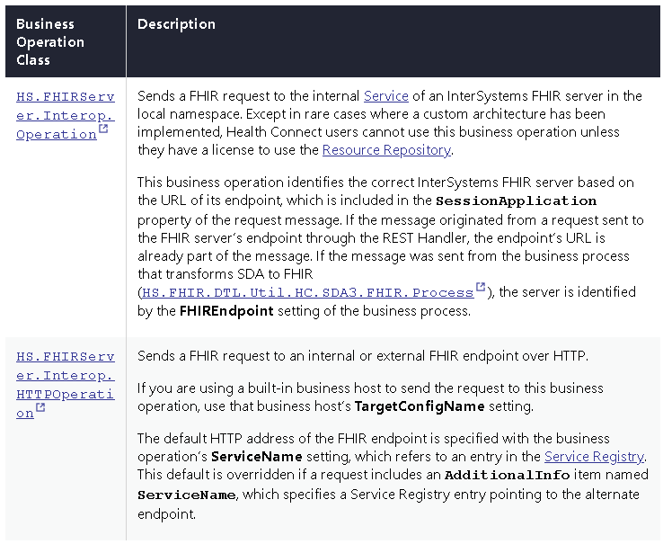Open the Resource Repository link
663x544 pixels.
(385, 150)
